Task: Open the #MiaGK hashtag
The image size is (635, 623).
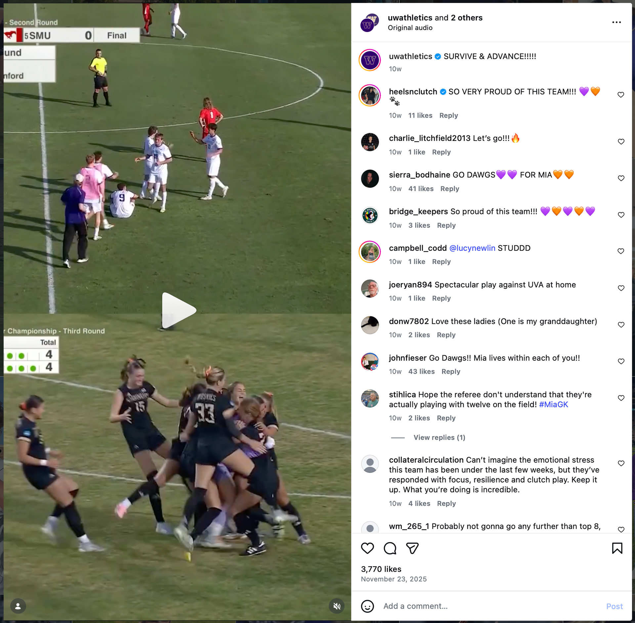Action: coord(553,404)
